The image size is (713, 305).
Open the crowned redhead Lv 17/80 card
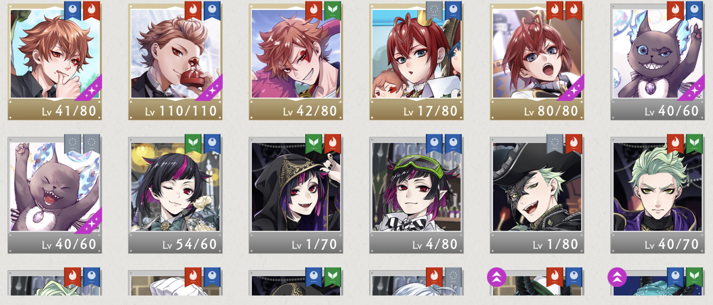coord(416,62)
